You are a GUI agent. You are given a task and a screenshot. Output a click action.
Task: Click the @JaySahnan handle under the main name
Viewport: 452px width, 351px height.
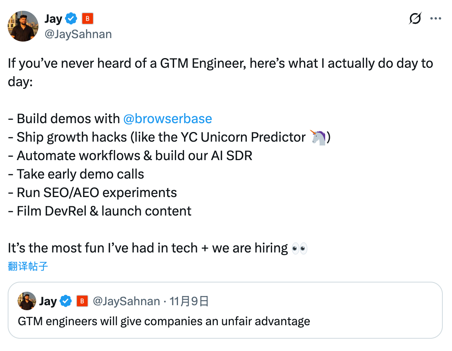pos(78,34)
